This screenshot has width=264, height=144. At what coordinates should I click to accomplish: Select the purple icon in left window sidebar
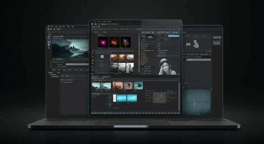tap(49, 39)
